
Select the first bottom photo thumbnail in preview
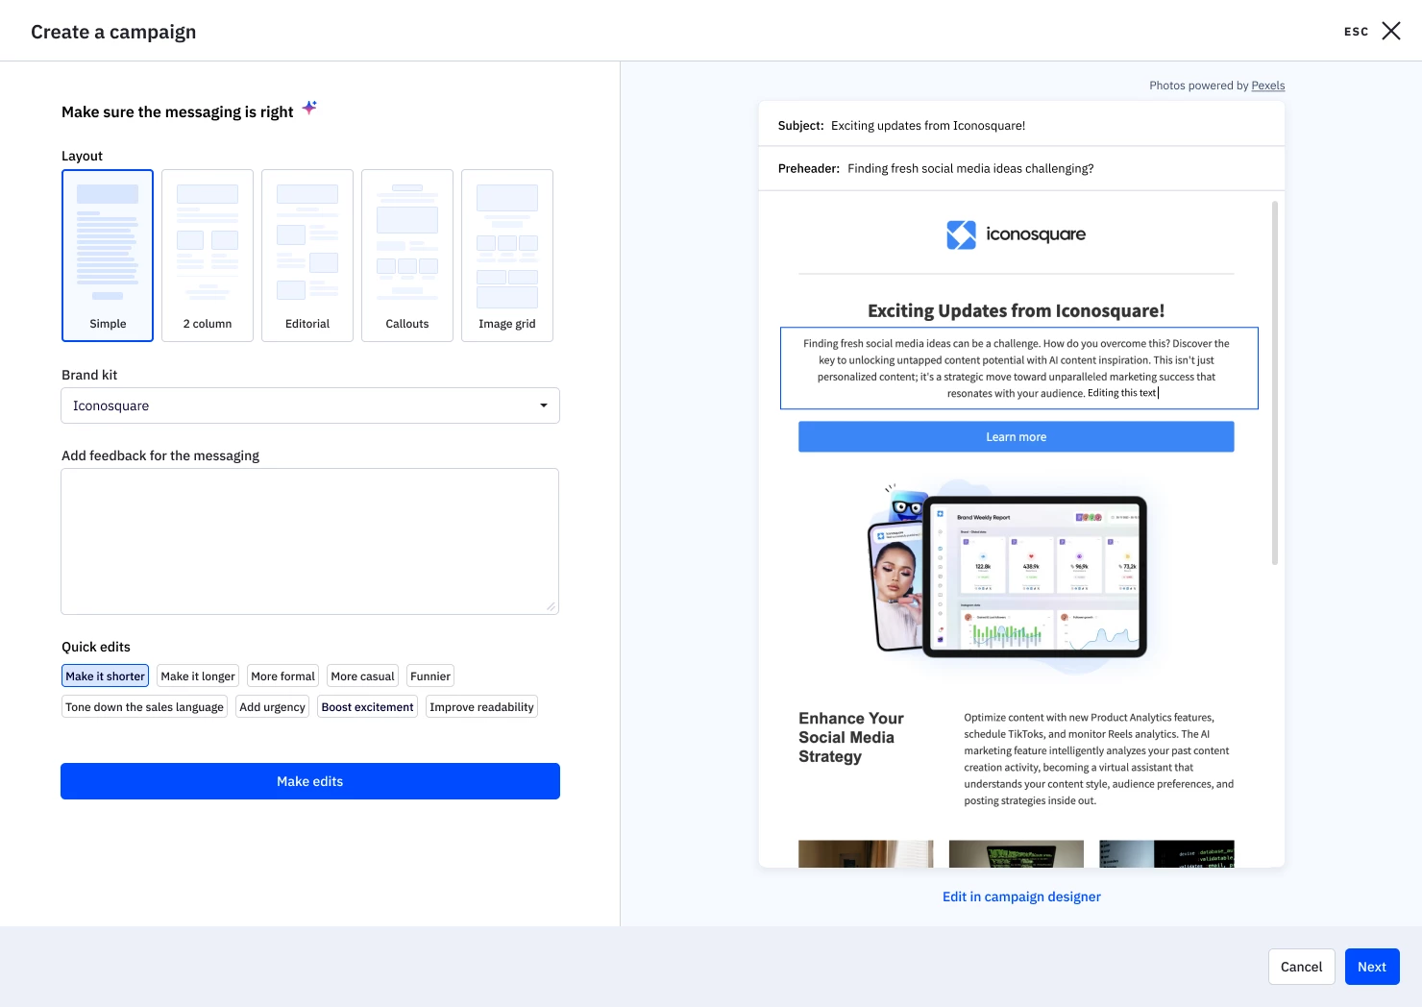pyautogui.click(x=866, y=854)
